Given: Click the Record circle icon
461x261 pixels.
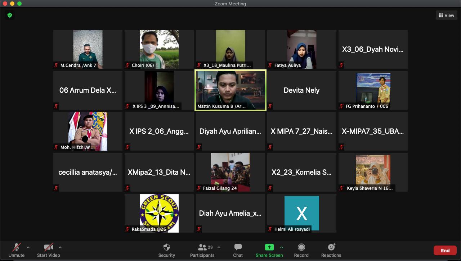Looking at the screenshot, I should pyautogui.click(x=301, y=247).
